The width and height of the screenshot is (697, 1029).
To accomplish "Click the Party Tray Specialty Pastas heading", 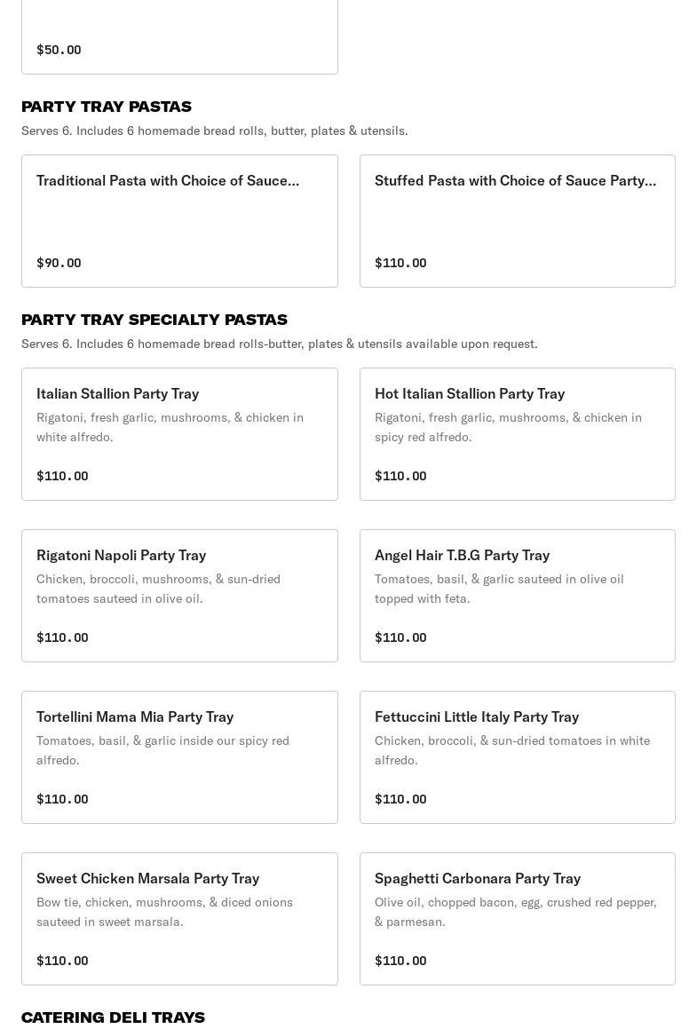I will point(154,320).
